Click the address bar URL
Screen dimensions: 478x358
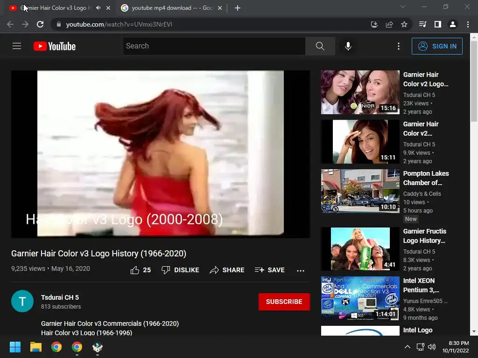119,24
